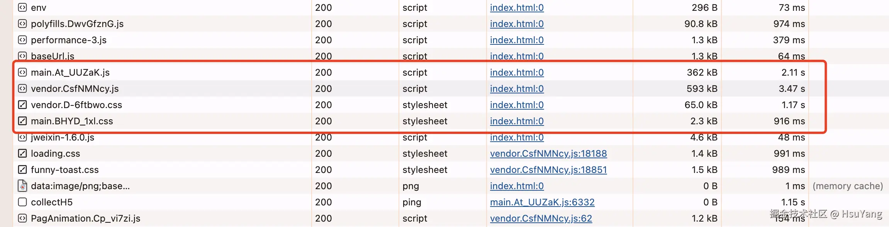889x227 pixels.
Task: Click the image icon beside data:image/png;base…
Action: (22, 186)
